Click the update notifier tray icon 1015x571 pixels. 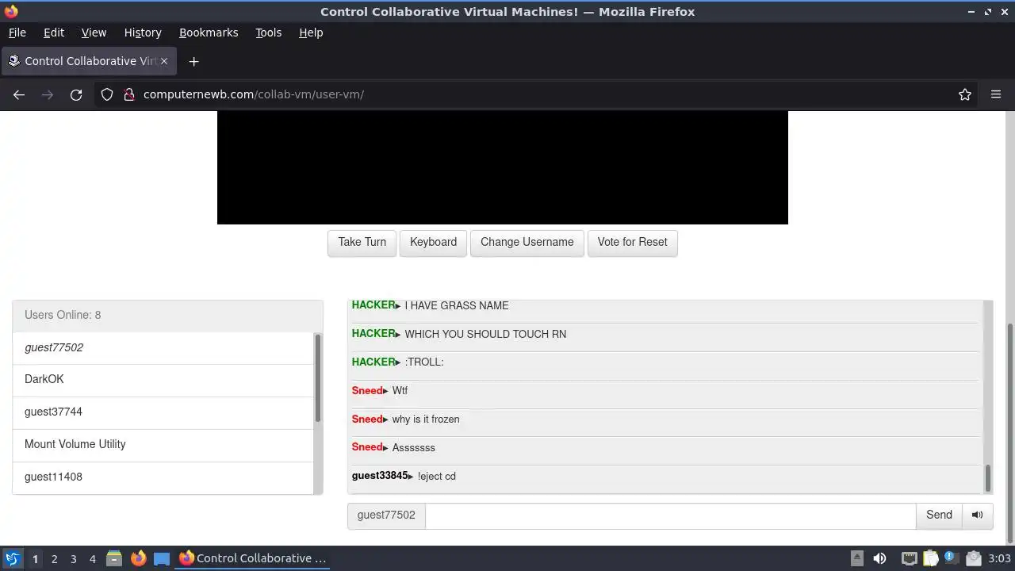point(974,558)
